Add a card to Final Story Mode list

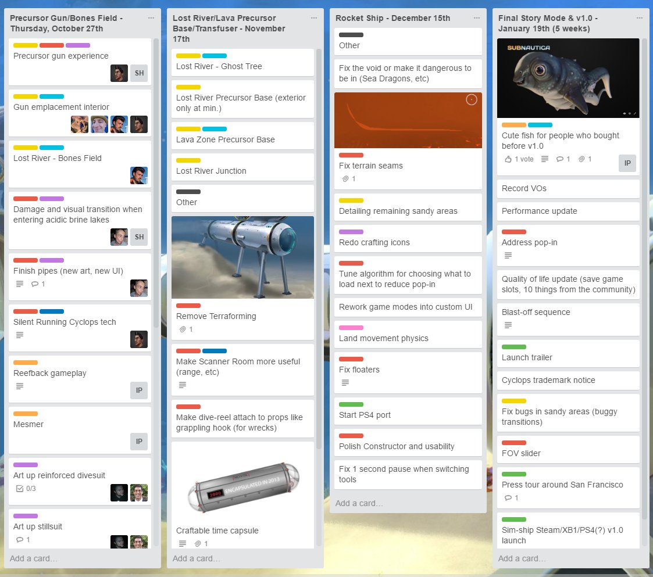[522, 558]
